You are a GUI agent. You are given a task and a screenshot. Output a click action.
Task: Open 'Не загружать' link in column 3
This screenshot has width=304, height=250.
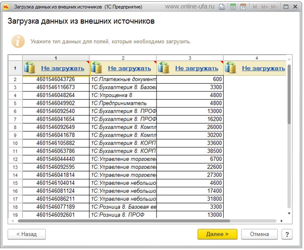pyautogui.click(x=197, y=68)
